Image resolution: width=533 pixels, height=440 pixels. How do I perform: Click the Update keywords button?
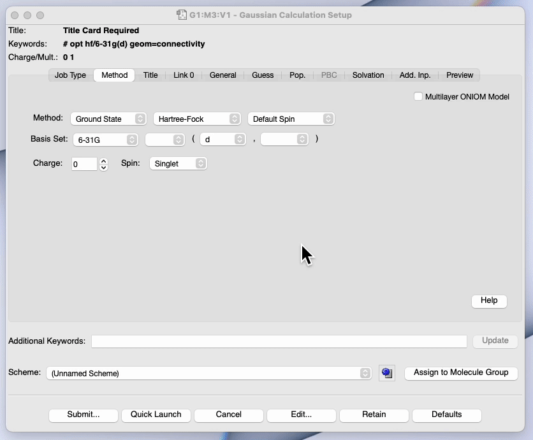[495, 341]
